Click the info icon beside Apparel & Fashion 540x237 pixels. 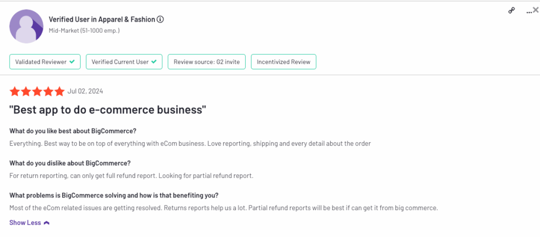click(160, 19)
